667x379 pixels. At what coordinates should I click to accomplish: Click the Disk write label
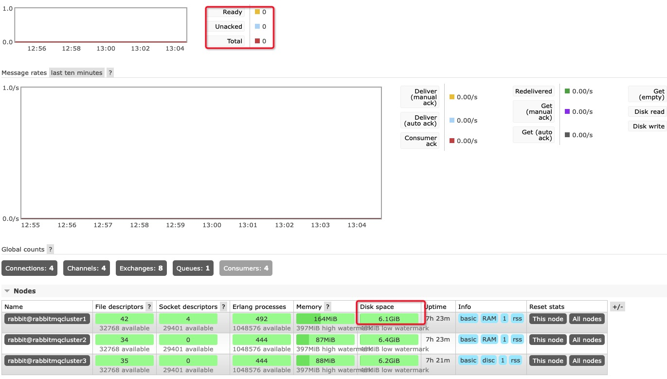point(648,126)
